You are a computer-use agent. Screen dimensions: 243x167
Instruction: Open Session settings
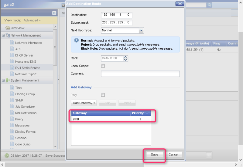point(21,138)
